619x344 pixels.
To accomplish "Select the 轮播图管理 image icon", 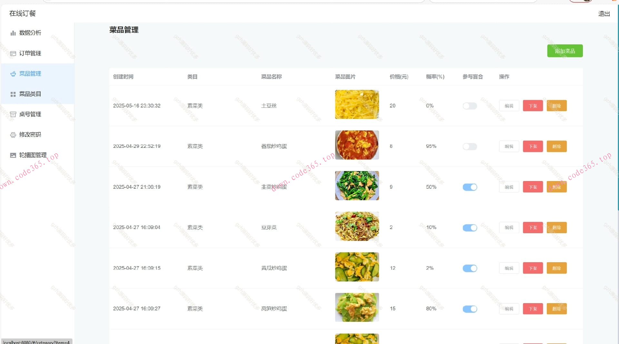I will 13,155.
